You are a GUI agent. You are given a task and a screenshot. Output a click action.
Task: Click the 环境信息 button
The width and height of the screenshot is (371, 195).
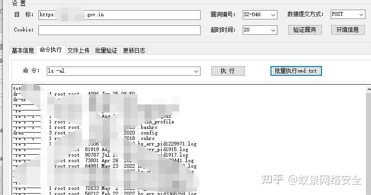click(x=348, y=30)
